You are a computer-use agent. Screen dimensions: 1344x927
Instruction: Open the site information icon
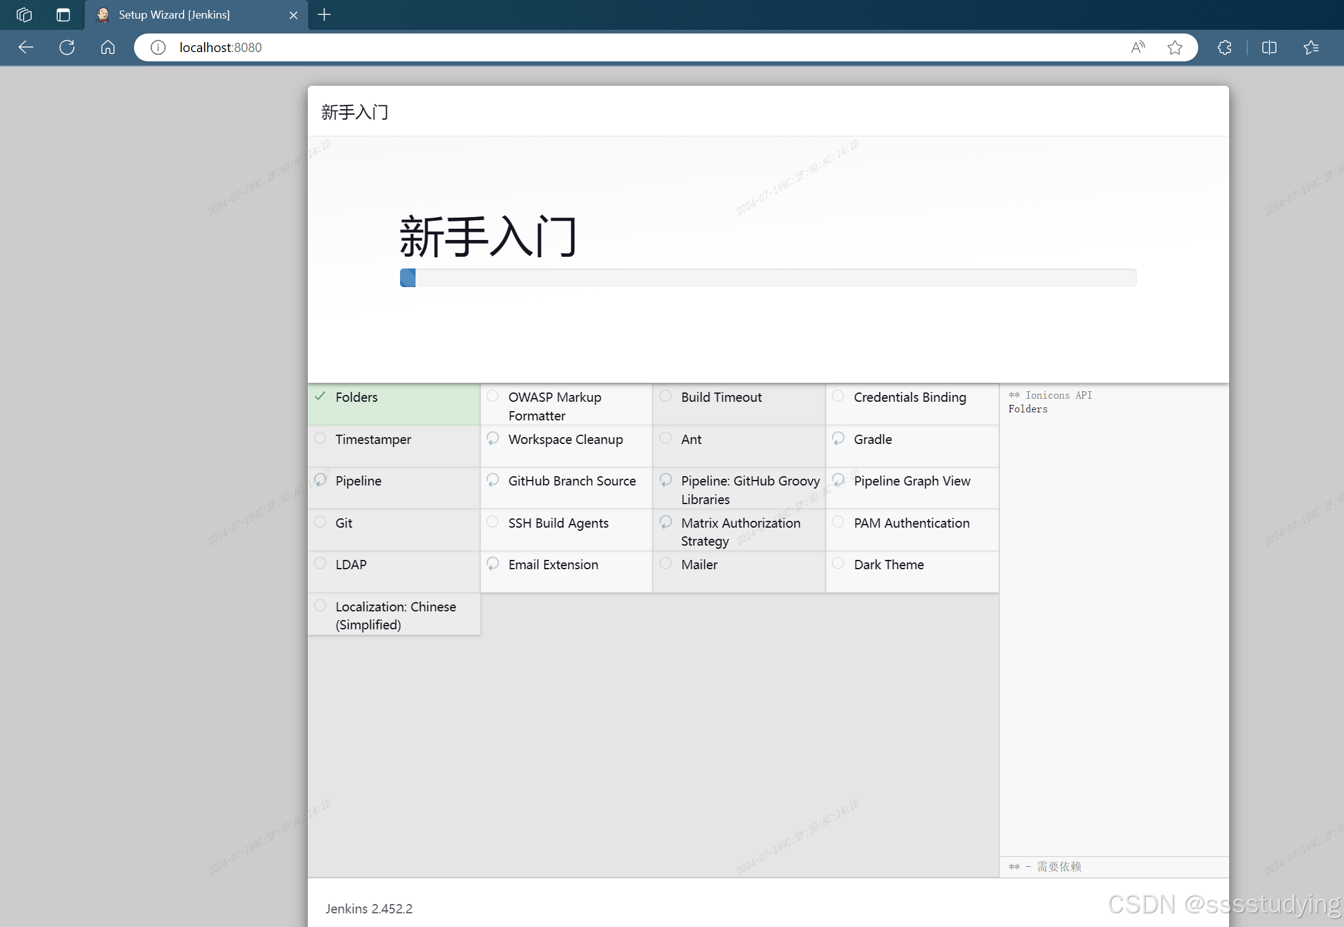158,47
